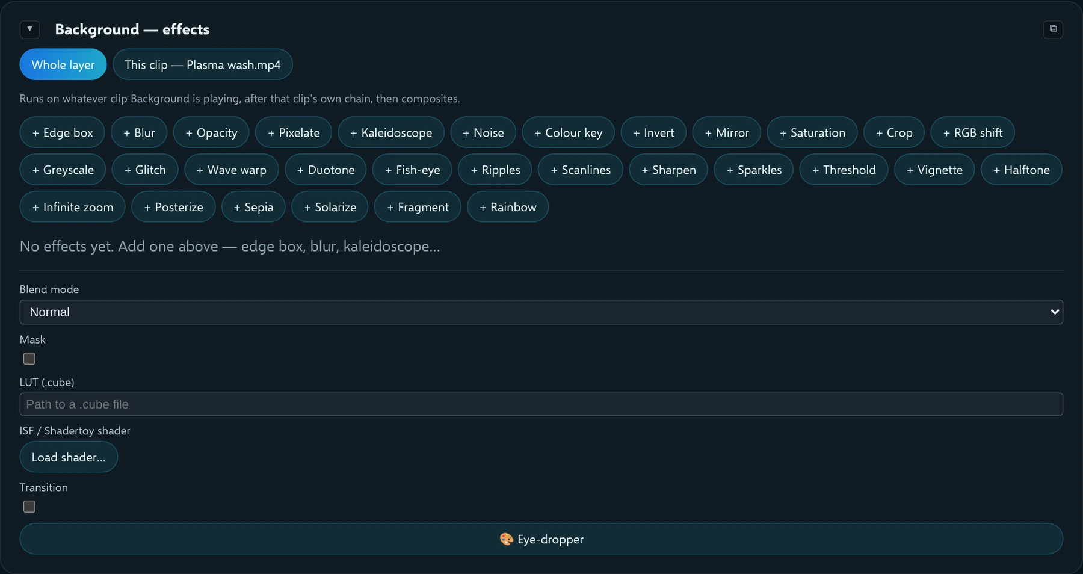Click the Load shader... button

coord(69,457)
